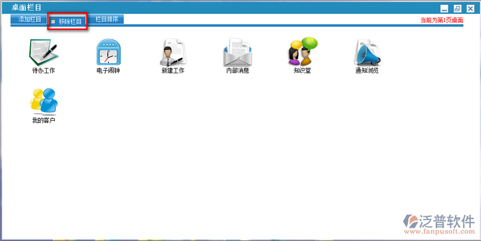Viewport: 481px width, 241px height.
Task: Open the 我的客户 people icon
Action: [x=44, y=101]
